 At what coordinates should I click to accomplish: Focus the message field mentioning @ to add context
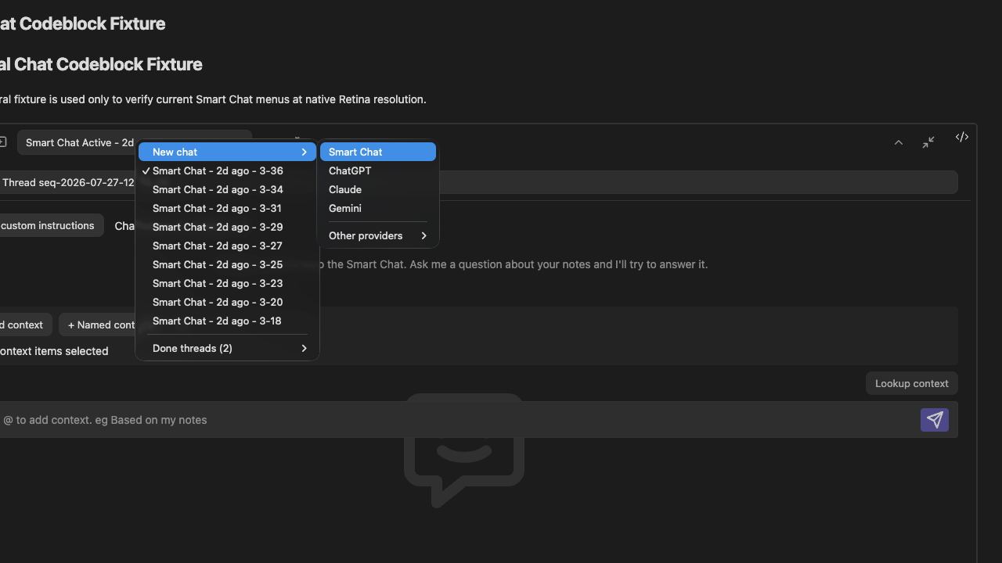[459, 420]
